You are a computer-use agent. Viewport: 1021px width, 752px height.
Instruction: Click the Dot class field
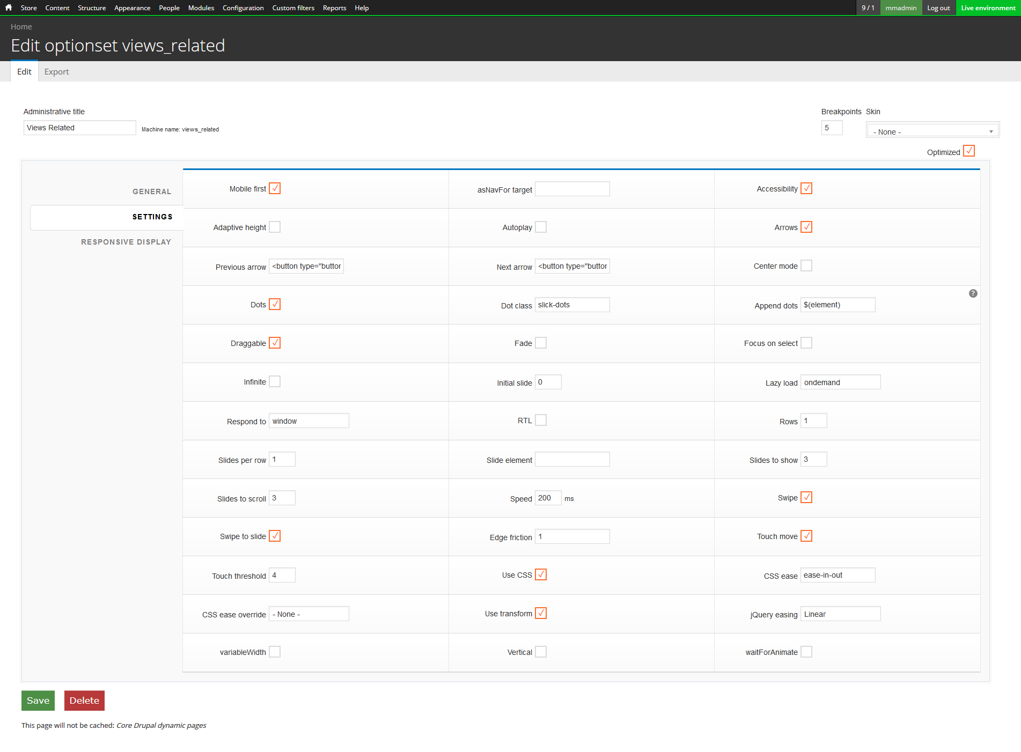coord(572,305)
